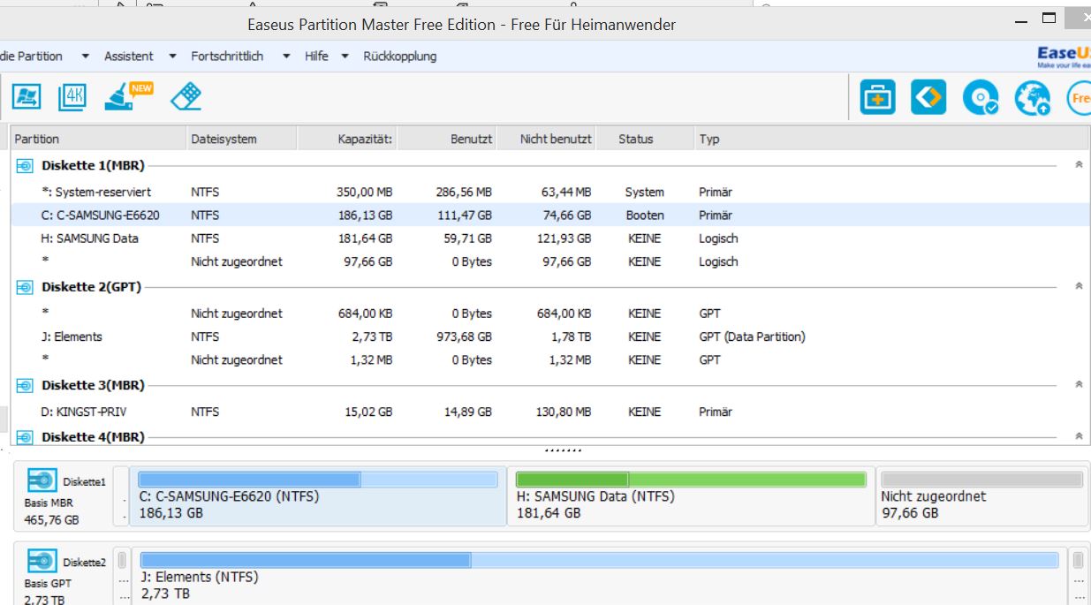Screen dimensions: 1091x605
Task: Collapse the Diskette 4(MBR) group
Action: (x=1079, y=436)
